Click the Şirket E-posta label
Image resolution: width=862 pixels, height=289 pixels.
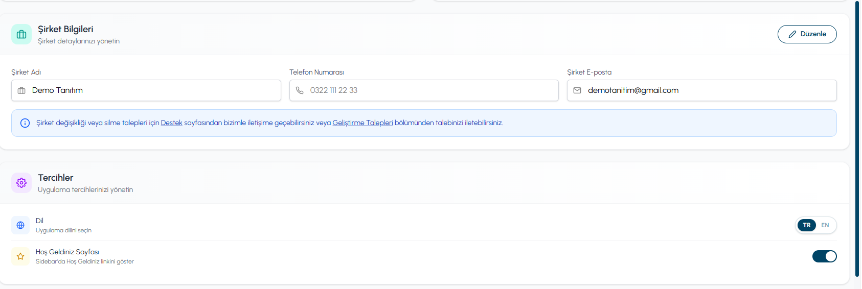[589, 73]
